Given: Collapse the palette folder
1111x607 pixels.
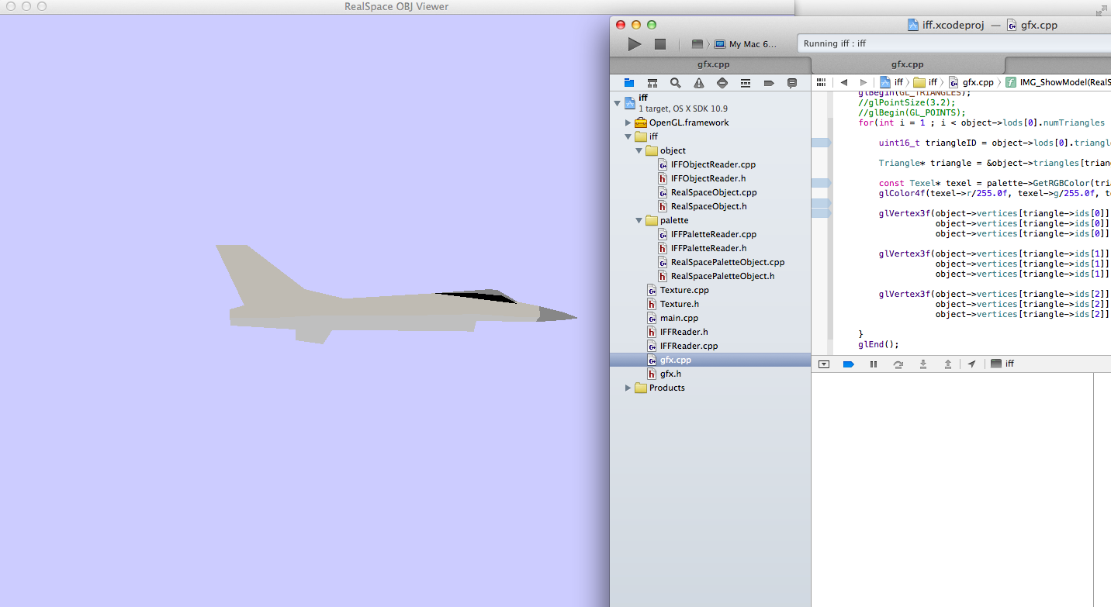Looking at the screenshot, I should pyautogui.click(x=639, y=220).
